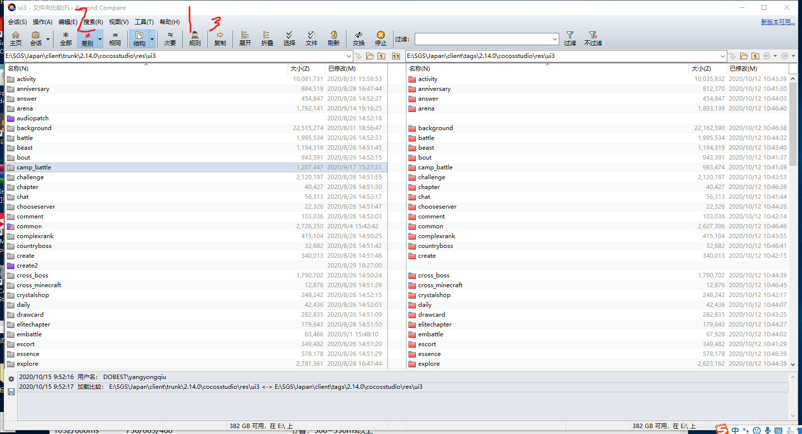Sort right pane by 已修改(M) header
Image resolution: width=802 pixels, height=434 pixels.
click(x=757, y=69)
